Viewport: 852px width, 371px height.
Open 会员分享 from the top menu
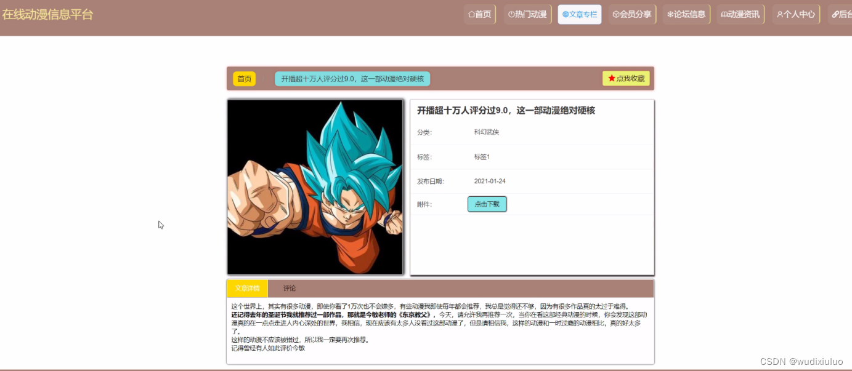tap(632, 14)
